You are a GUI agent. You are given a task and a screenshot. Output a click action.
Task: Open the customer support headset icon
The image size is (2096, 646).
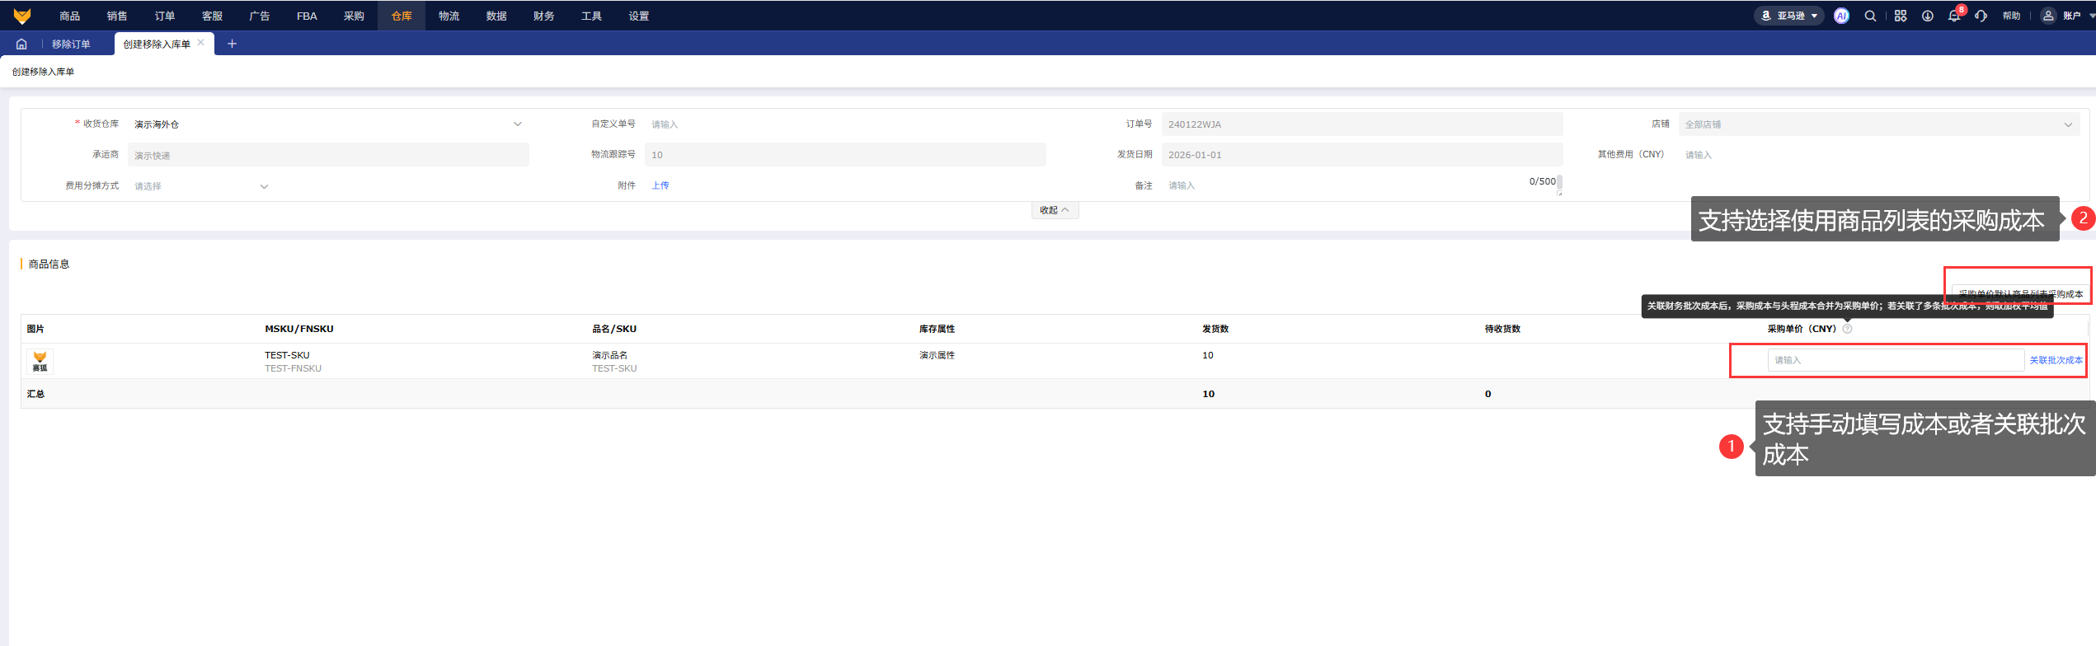pos(1981,16)
